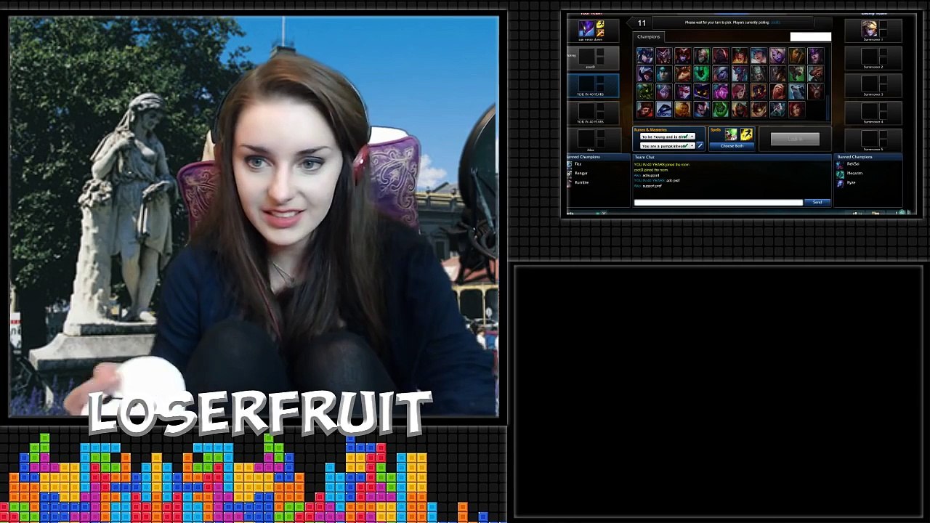This screenshot has height=523, width=930.
Task: Select your team's first pick portrait
Action: (x=586, y=29)
